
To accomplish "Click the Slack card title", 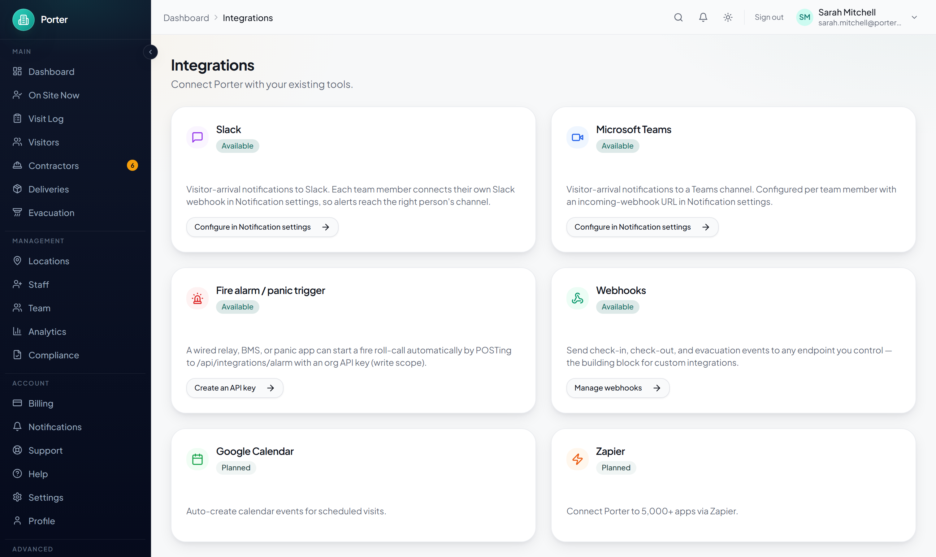I will tap(228, 129).
